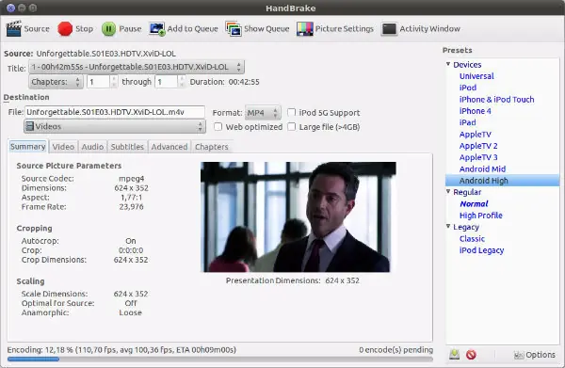Select the Android Mid preset
The image size is (565, 368).
click(x=482, y=168)
